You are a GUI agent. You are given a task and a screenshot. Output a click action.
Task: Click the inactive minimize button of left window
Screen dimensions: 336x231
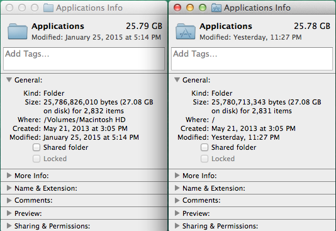[22, 8]
